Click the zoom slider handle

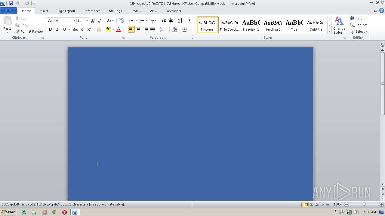364,204
